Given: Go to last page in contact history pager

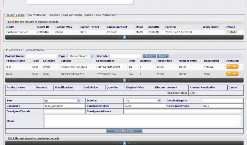Looking at the screenshot, I should 135,37.
